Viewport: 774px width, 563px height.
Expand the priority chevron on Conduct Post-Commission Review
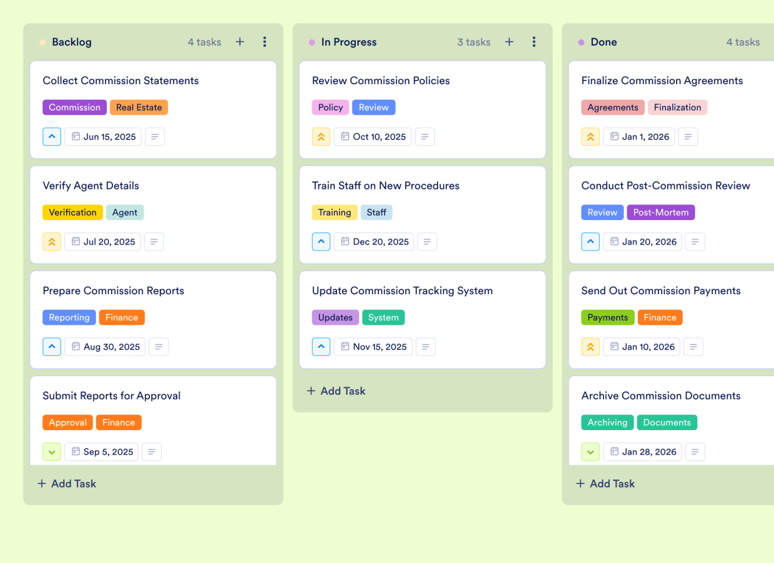[590, 241]
